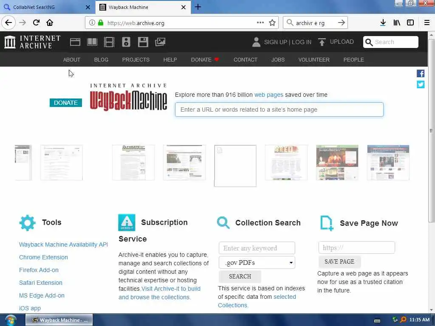Click the Wayback Machine URL search field
Image resolution: width=435 pixels, height=326 pixels.
[x=279, y=110]
